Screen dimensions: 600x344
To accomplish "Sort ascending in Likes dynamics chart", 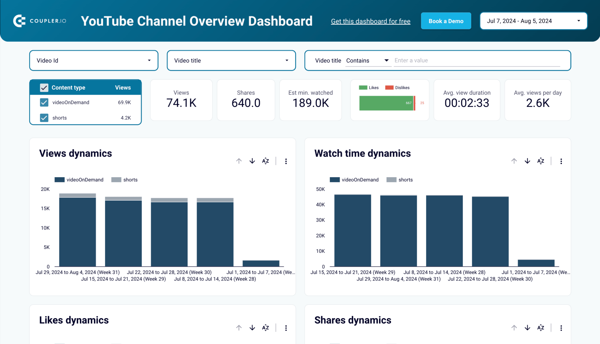I will click(239, 328).
